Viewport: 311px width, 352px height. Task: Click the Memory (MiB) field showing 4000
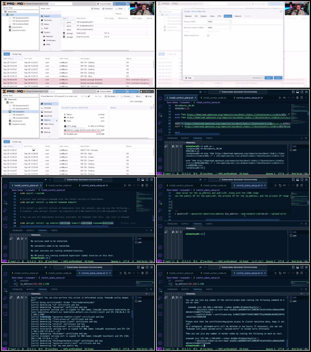click(219, 22)
